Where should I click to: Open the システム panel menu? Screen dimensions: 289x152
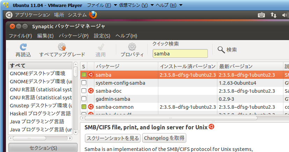[x=77, y=15]
